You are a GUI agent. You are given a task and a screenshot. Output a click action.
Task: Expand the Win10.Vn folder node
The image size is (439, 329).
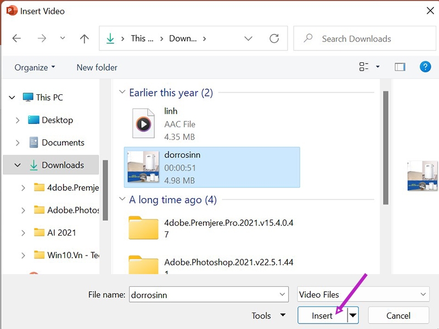pyautogui.click(x=23, y=255)
